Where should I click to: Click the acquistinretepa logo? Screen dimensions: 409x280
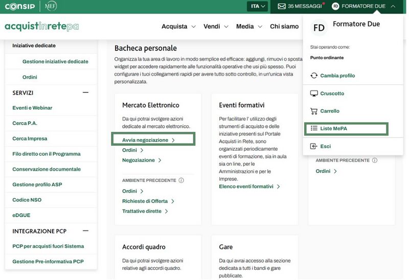41,27
